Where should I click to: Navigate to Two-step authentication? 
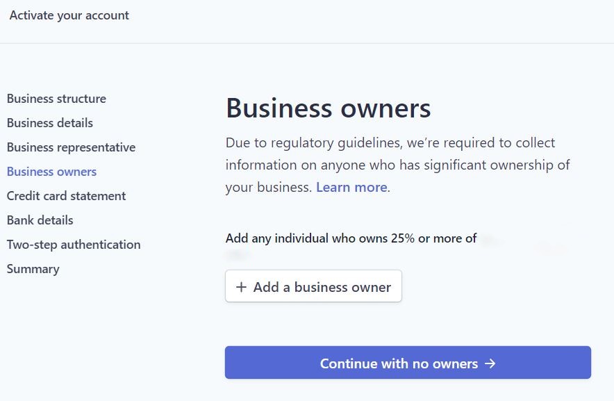coord(74,245)
